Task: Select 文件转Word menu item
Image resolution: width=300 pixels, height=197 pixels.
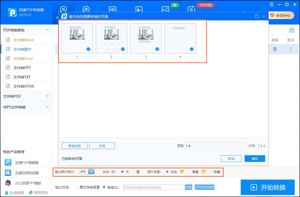Action: 26,40
